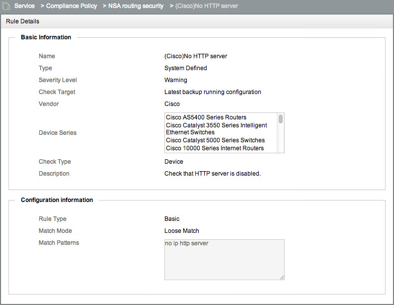394x305 pixels.
Task: Click the 'no ip http server' pattern text
Action: click(186, 243)
